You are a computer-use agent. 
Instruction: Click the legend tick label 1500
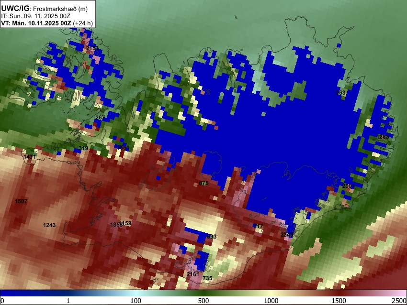click(339, 301)
